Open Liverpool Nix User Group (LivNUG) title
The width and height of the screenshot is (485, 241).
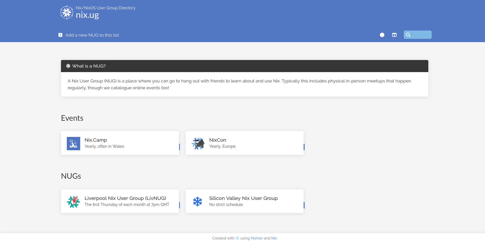pos(125,198)
